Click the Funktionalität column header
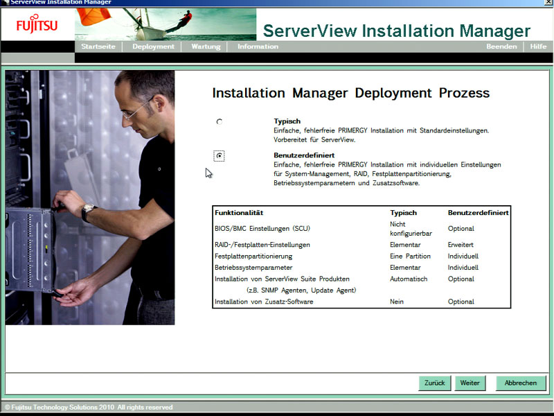Image resolution: width=554 pixels, height=416 pixels. point(239,213)
